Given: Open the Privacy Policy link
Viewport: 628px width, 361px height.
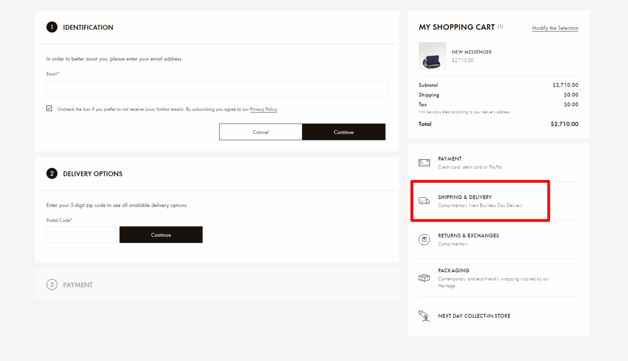Looking at the screenshot, I should [x=263, y=109].
